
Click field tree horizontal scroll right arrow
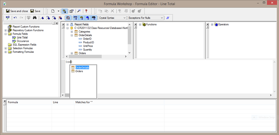click(125, 57)
